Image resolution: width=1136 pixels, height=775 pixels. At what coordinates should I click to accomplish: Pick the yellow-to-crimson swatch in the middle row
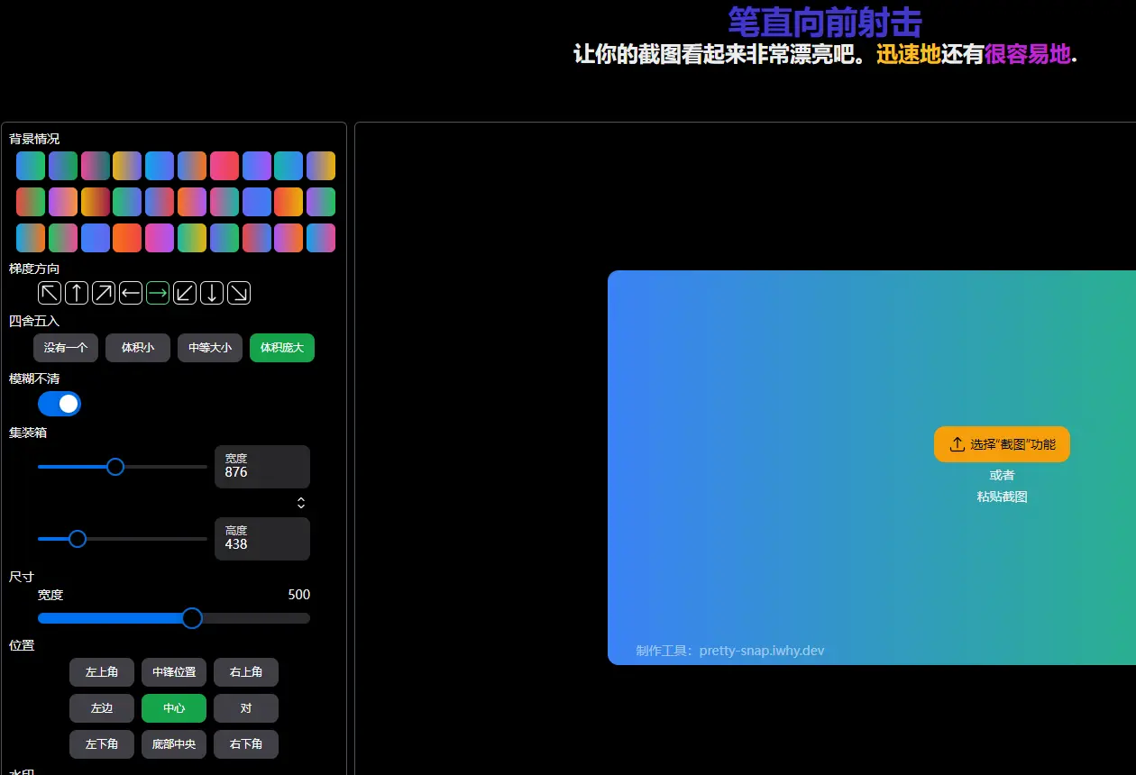96,202
